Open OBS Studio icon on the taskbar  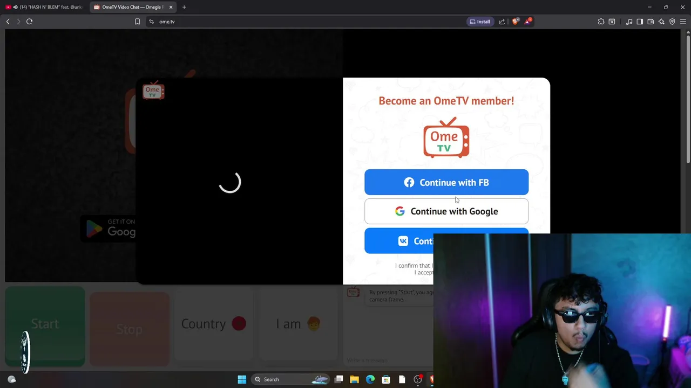pos(417,379)
